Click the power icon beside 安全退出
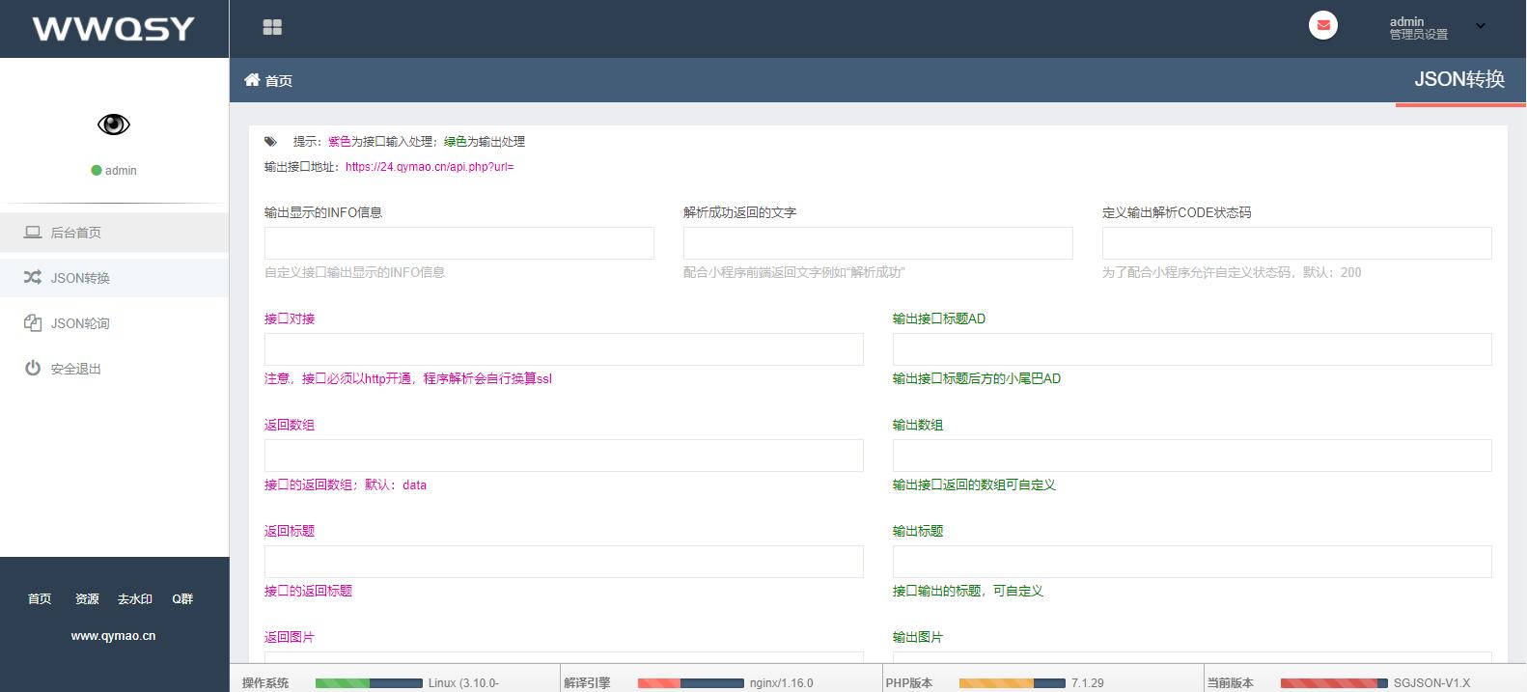The height and width of the screenshot is (692, 1527). (x=33, y=369)
